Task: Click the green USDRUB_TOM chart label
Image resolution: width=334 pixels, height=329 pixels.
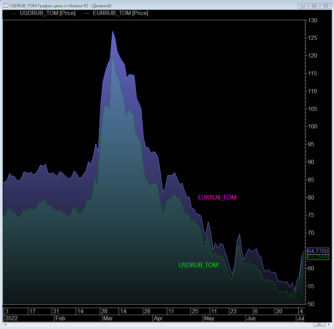Action: click(x=198, y=265)
